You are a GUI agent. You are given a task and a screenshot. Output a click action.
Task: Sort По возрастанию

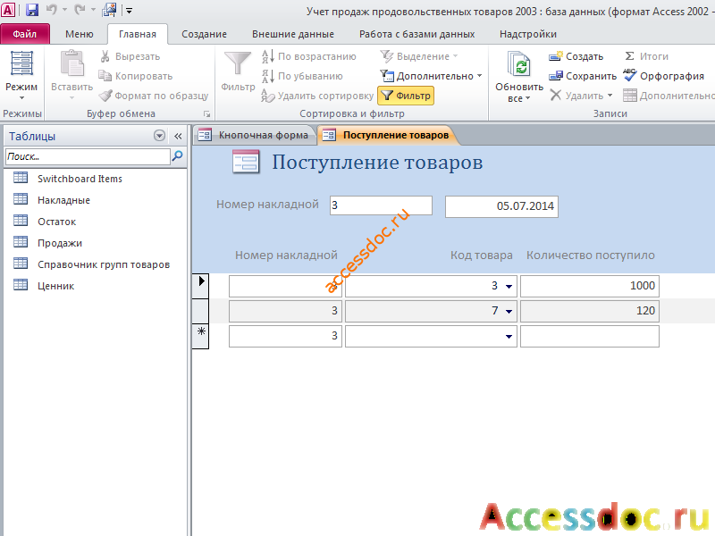tap(308, 56)
